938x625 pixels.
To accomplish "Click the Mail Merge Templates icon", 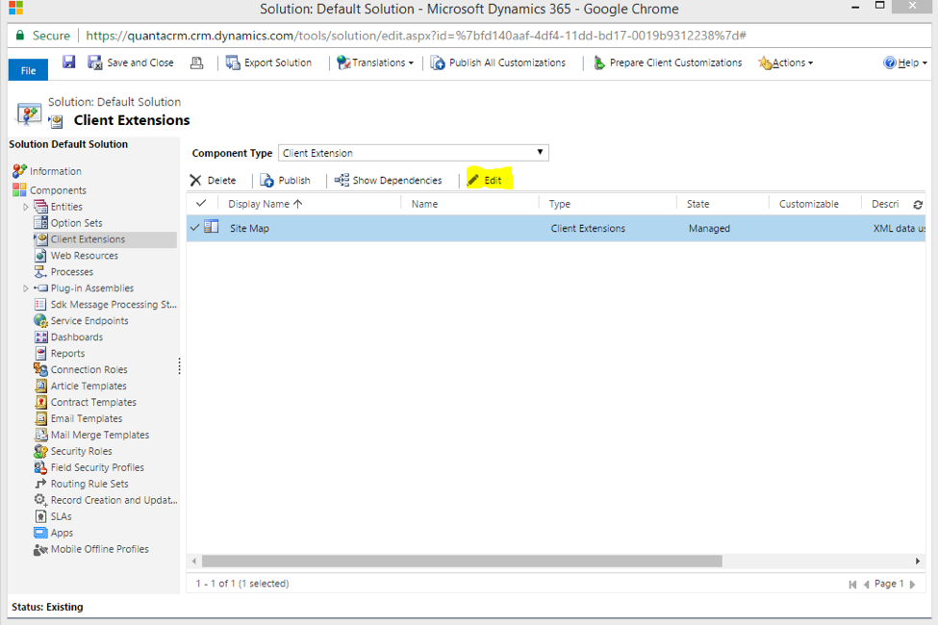I will click(40, 435).
